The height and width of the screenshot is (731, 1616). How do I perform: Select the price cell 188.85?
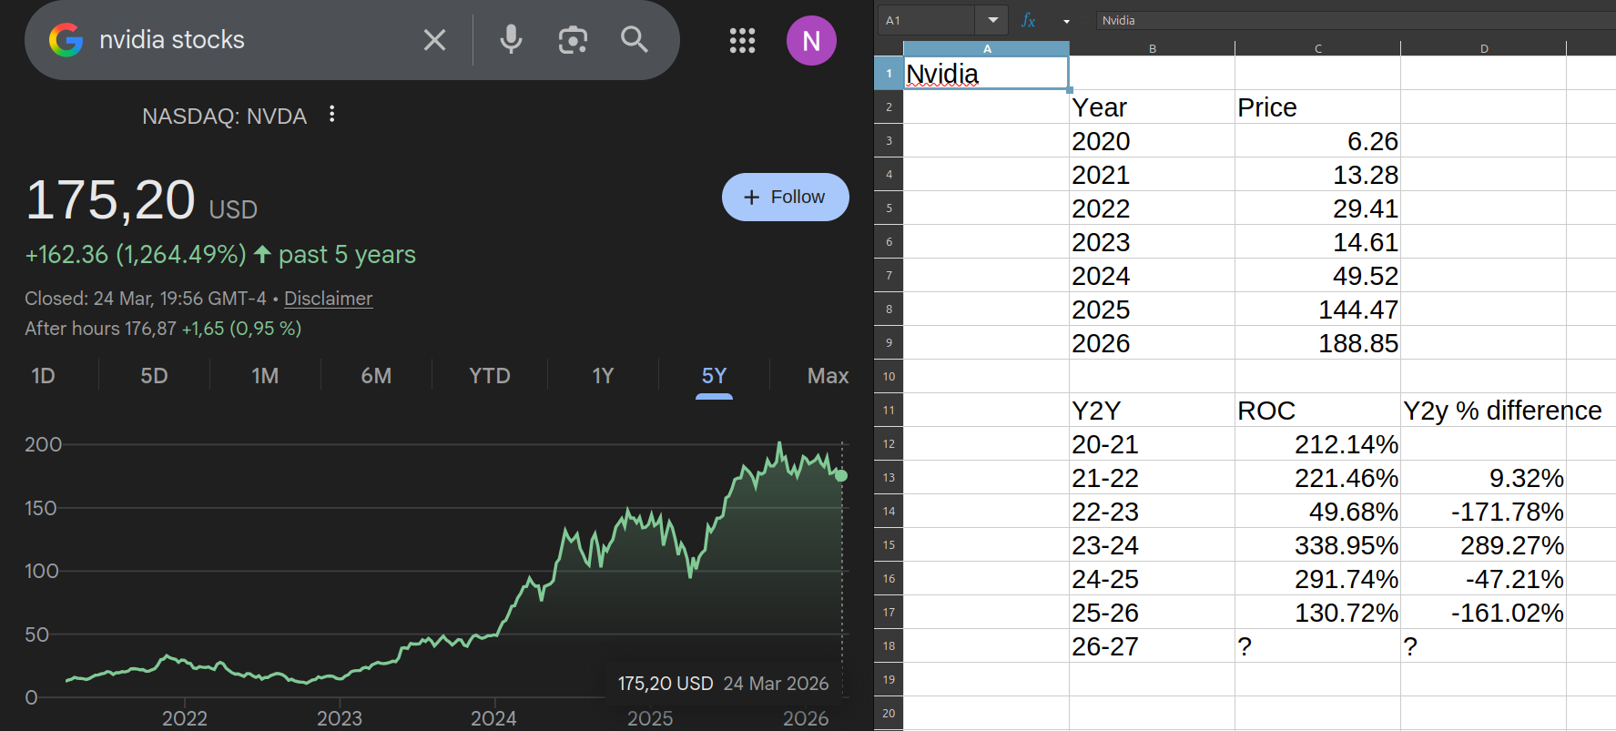point(1317,342)
